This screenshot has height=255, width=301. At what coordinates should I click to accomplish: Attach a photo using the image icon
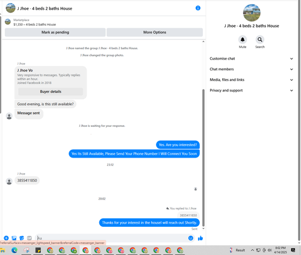pyautogui.click(x=14, y=238)
